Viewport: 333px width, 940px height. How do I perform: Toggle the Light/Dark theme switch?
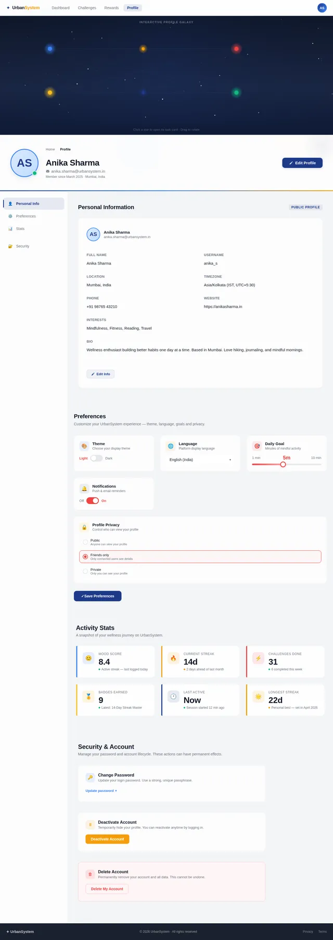point(96,458)
